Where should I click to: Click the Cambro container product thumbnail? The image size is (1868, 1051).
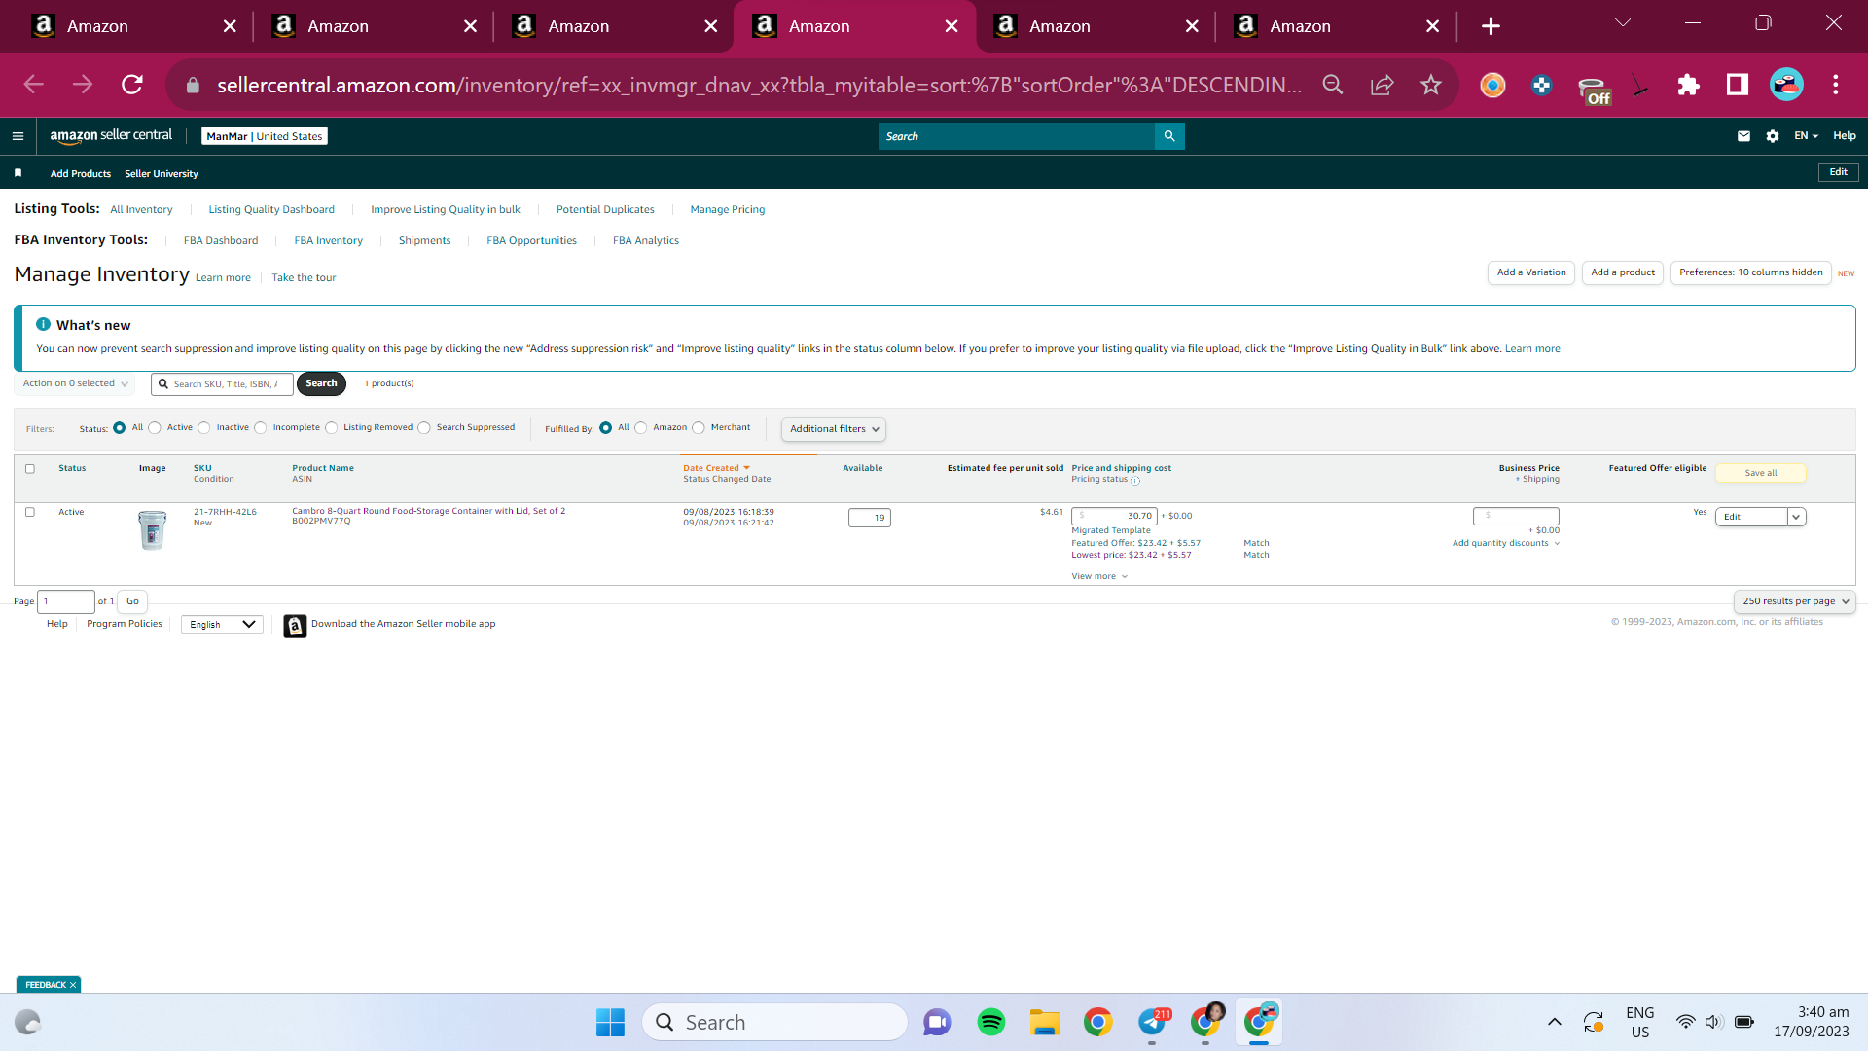click(152, 530)
